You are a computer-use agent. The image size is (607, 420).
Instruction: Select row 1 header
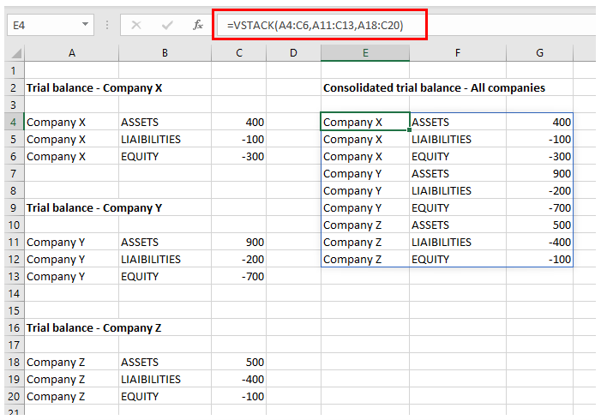click(14, 70)
